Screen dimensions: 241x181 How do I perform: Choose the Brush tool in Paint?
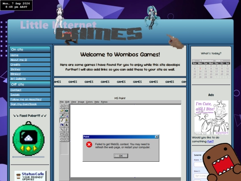(x=66, y=120)
